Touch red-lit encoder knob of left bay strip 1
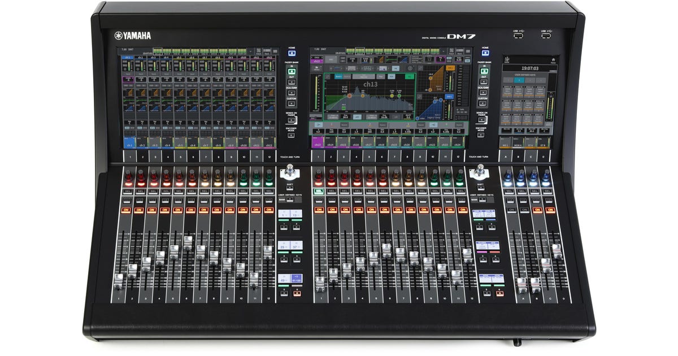678x356 pixels. [129, 175]
